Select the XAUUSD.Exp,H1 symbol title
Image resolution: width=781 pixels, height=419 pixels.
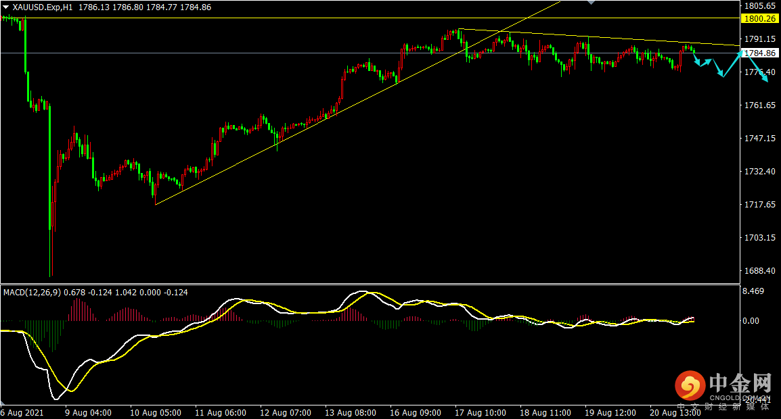(43, 7)
